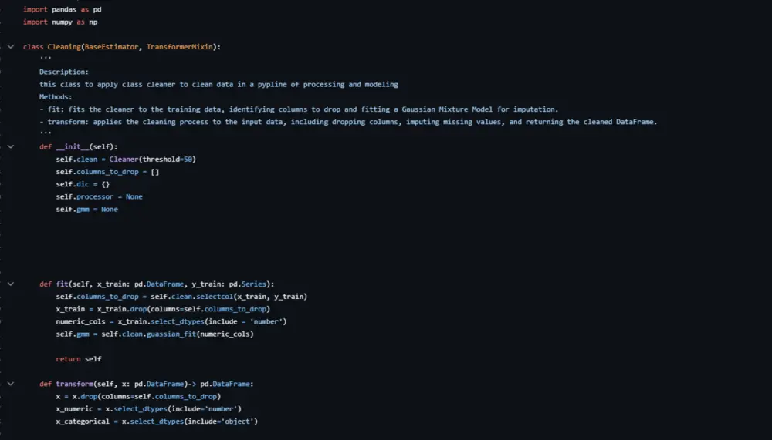This screenshot has width=772, height=440.
Task: Click selectcol(x_train, y_train) call
Action: click(x=252, y=297)
